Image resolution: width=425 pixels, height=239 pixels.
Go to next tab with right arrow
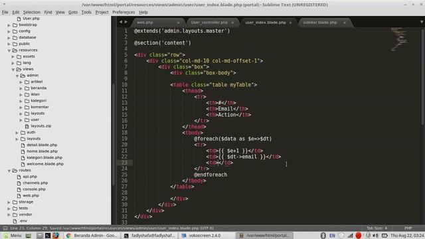click(126, 22)
